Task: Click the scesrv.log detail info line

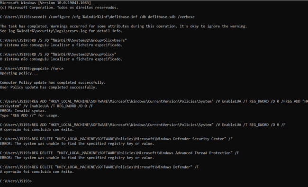Action: [x=61, y=31]
